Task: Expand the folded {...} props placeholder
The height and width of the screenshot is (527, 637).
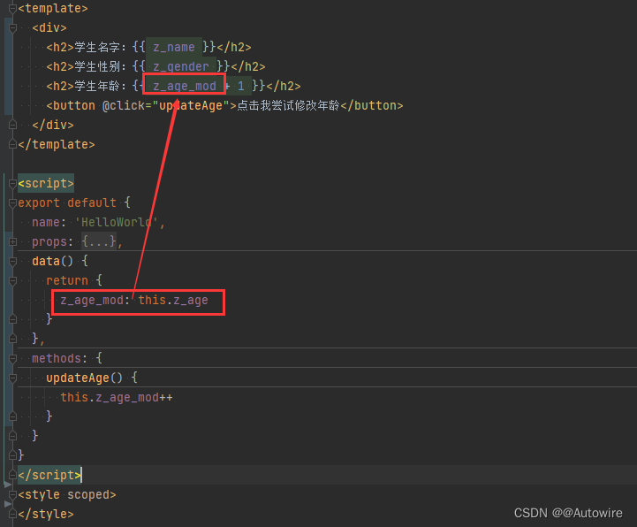Action: (x=99, y=241)
